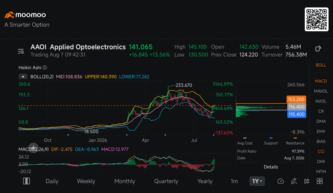Enable the MAVOL indicator

[321, 91]
